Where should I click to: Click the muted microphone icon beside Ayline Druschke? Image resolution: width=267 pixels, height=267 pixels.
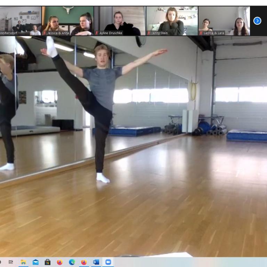tap(97, 33)
